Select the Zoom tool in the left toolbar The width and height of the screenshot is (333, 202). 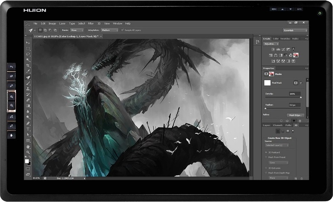tap(28, 152)
